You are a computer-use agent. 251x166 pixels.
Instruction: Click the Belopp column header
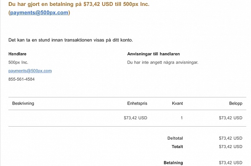236,103
